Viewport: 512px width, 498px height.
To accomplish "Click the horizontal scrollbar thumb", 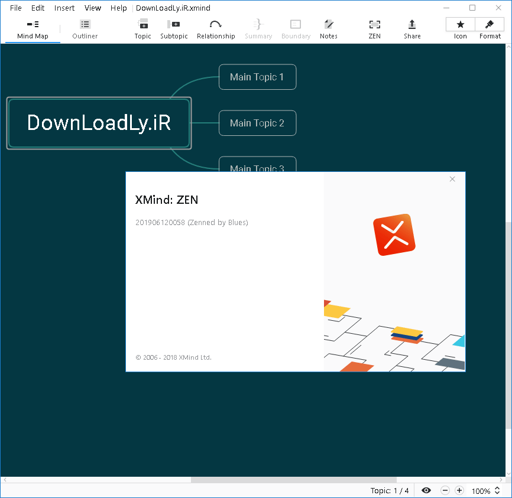I will coord(293,480).
